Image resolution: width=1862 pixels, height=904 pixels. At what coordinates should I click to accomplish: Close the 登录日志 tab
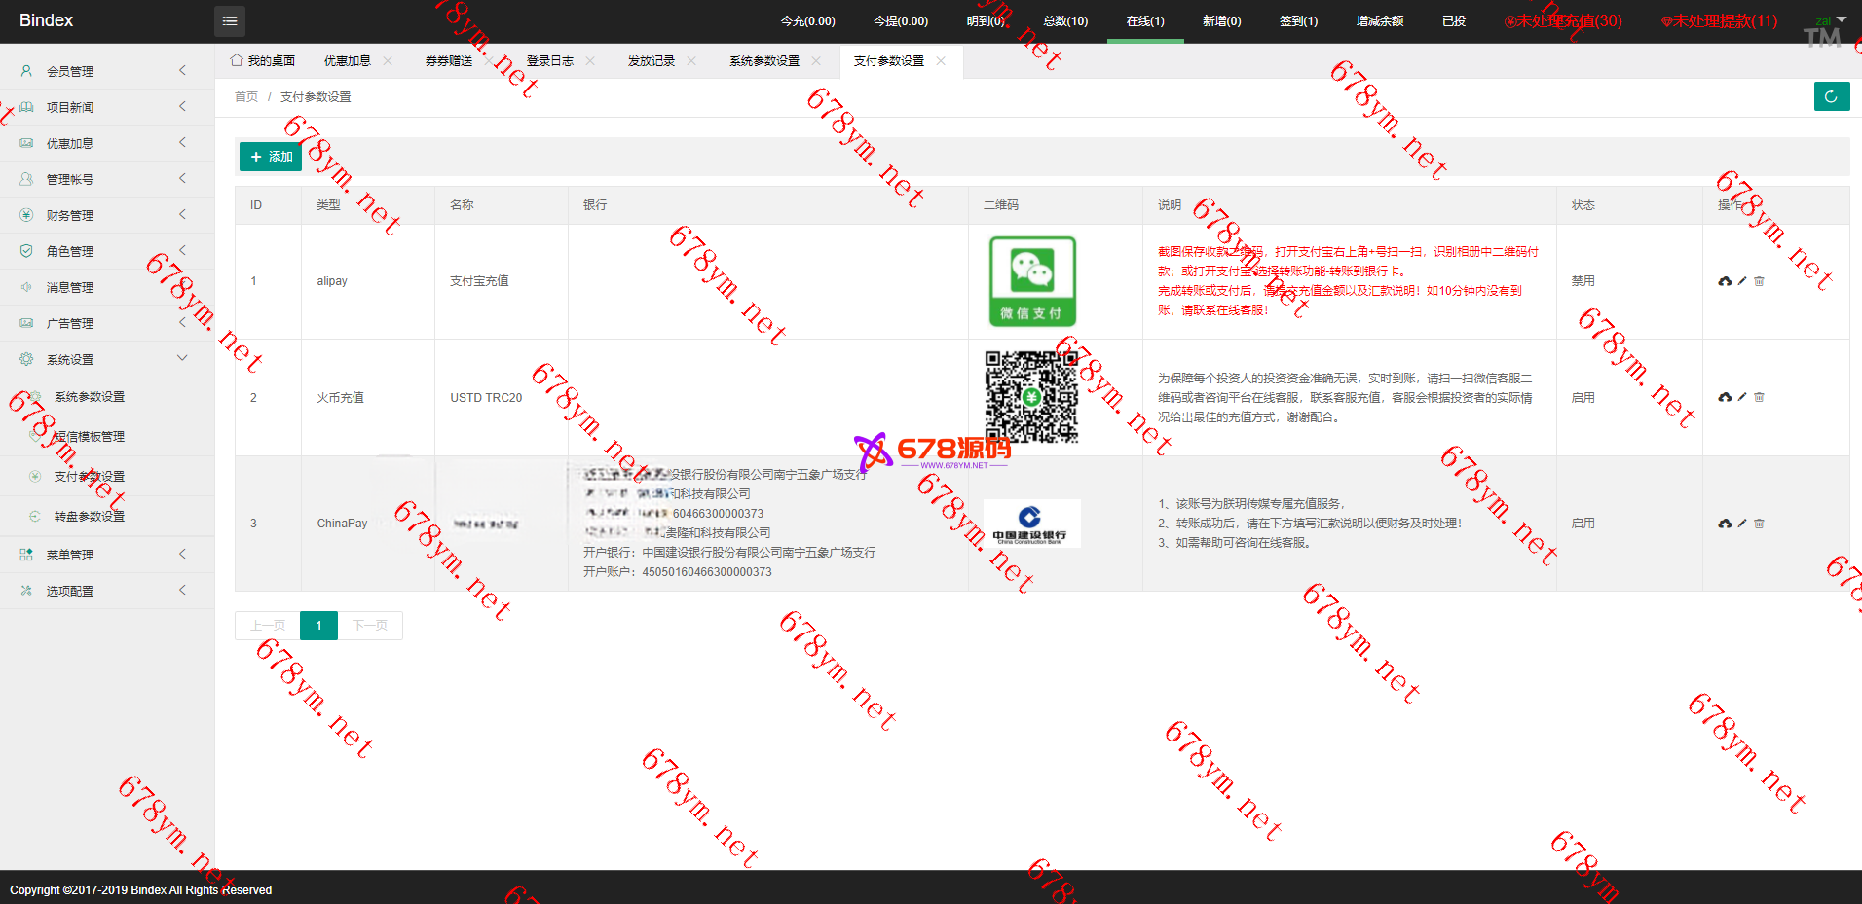coord(590,61)
